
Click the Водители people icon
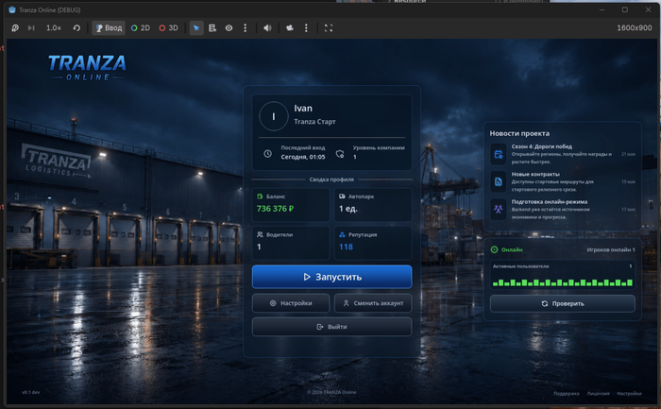click(x=260, y=234)
